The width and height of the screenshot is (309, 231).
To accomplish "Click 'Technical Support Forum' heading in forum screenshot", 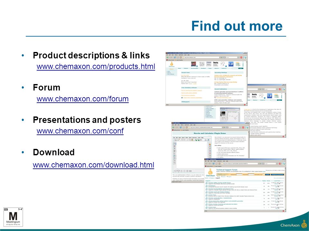I will click(x=227, y=170).
